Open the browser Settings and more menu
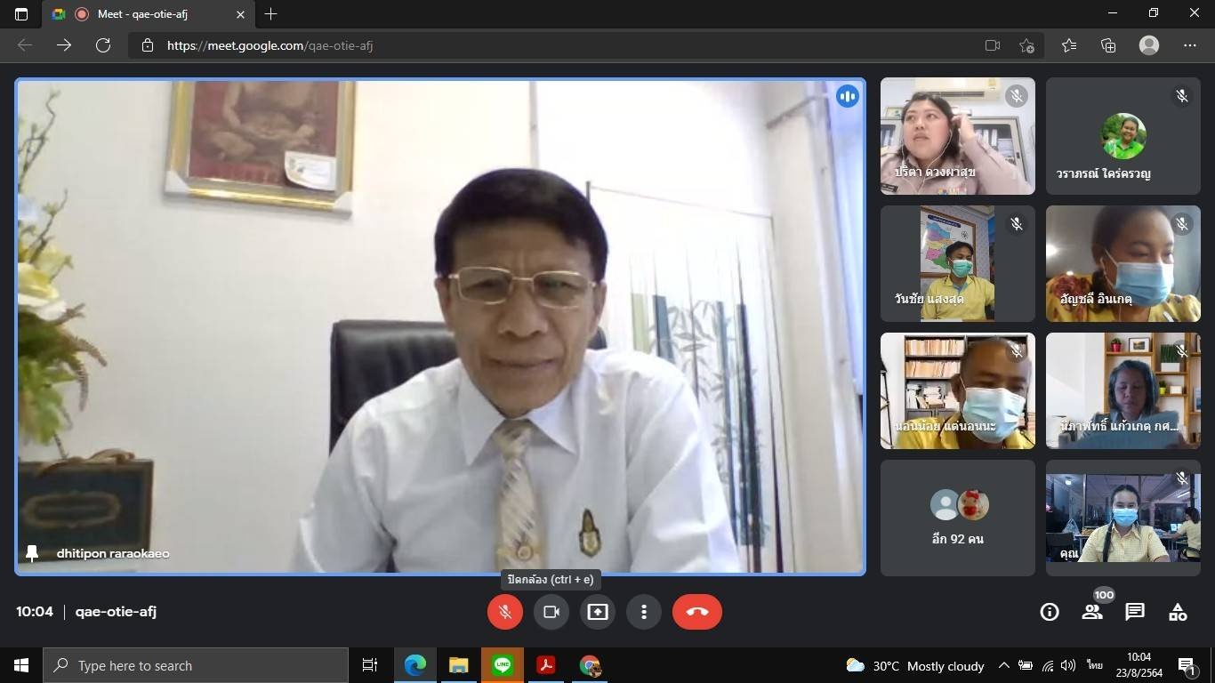 (1190, 45)
